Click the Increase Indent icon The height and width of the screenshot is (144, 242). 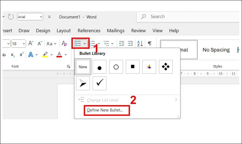coord(131,43)
